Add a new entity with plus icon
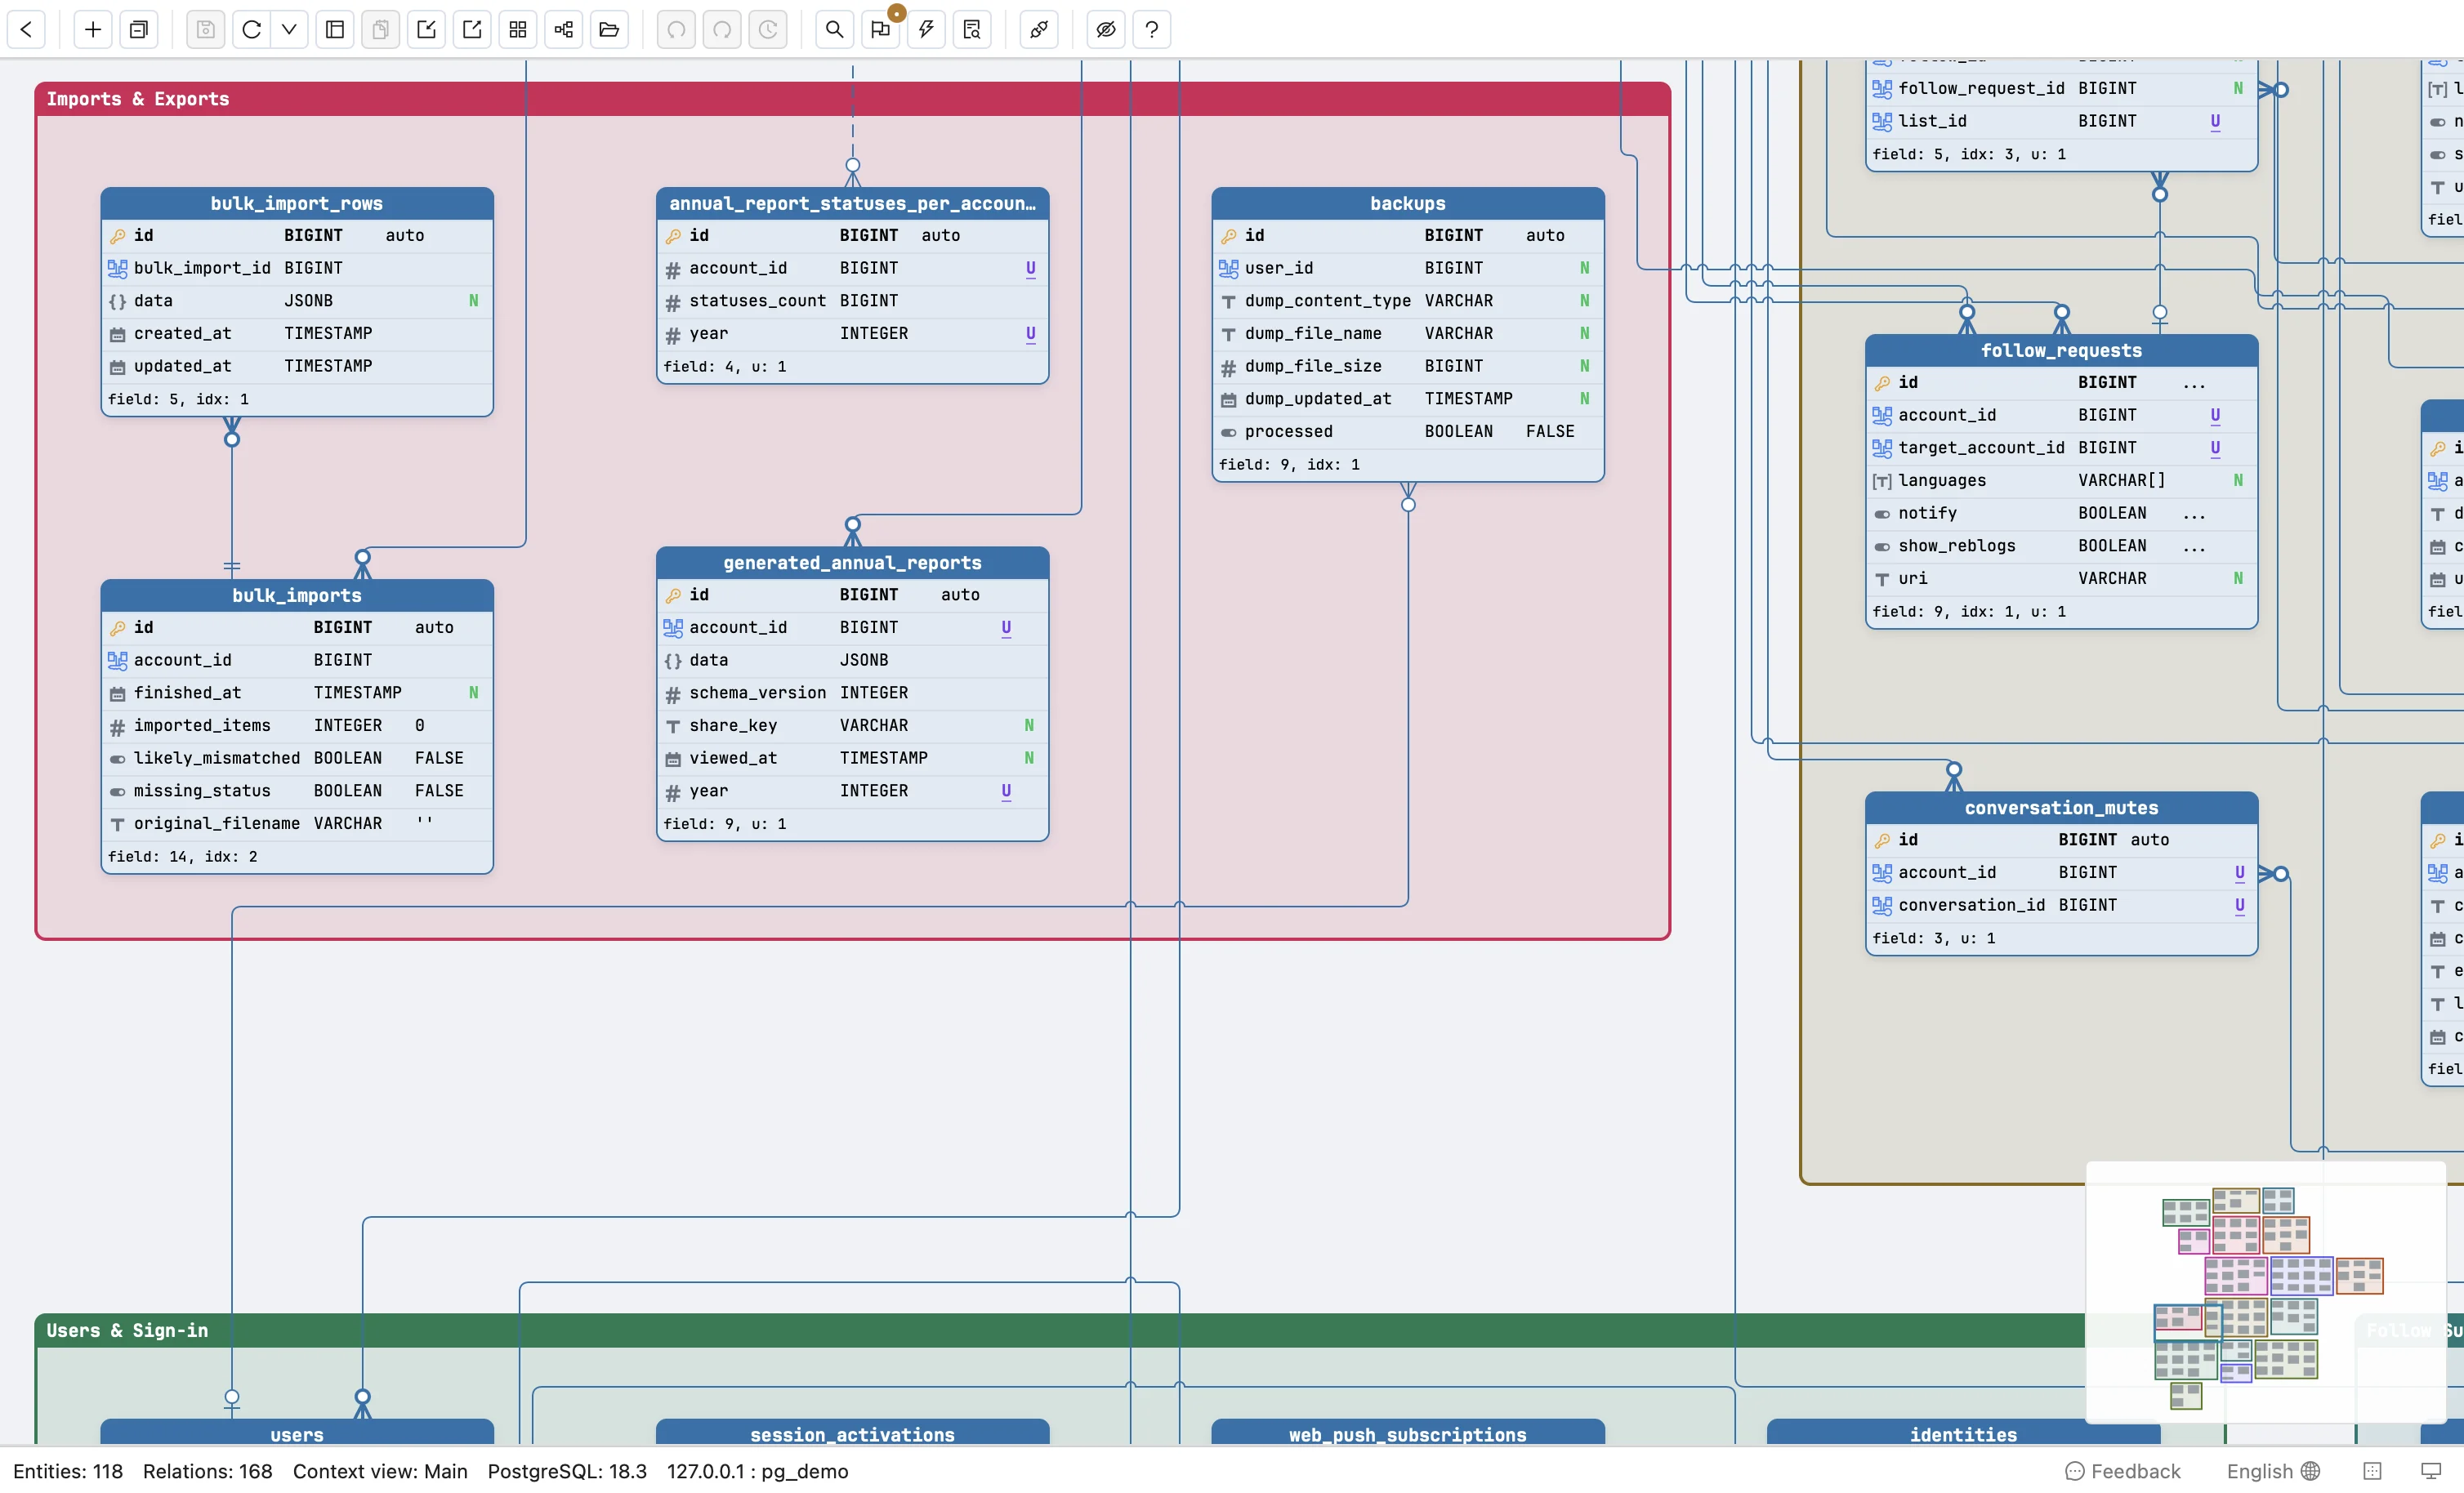 click(x=93, y=29)
